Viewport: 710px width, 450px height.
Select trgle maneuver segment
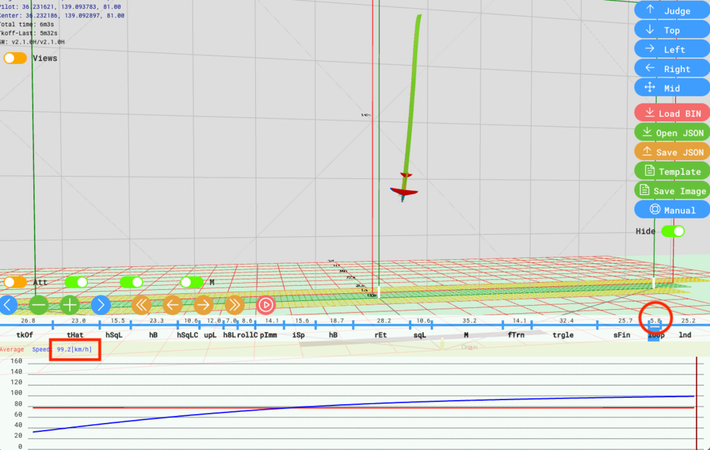tap(563, 335)
